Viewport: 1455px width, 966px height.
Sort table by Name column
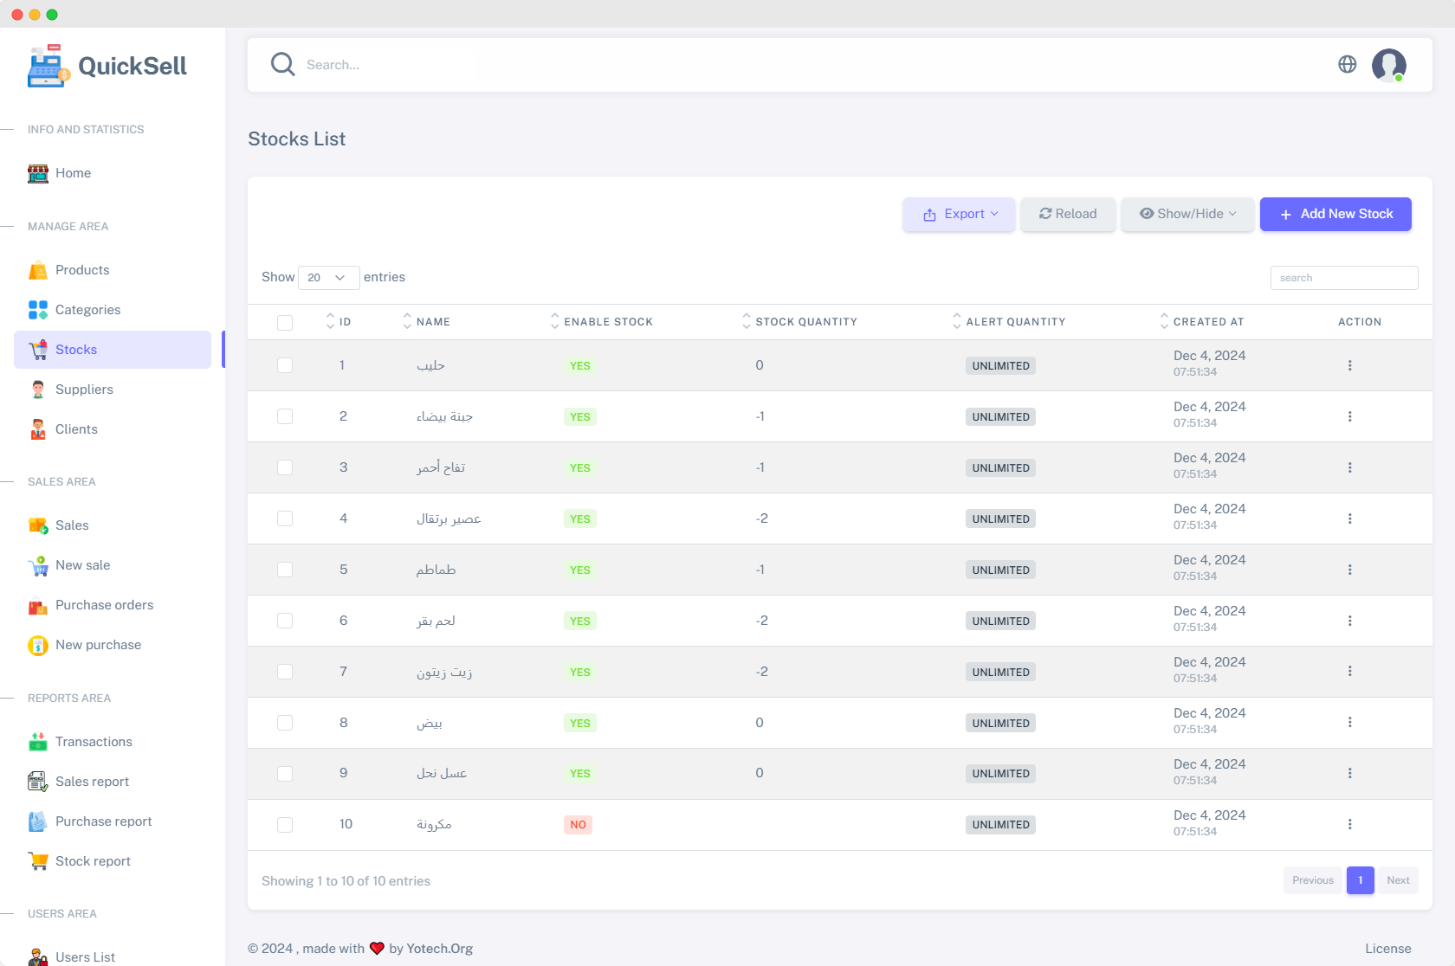pos(427,321)
